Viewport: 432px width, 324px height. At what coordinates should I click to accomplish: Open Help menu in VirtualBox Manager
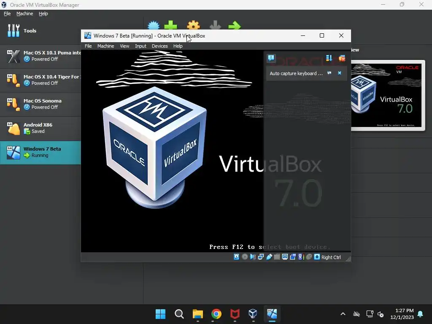point(43,13)
